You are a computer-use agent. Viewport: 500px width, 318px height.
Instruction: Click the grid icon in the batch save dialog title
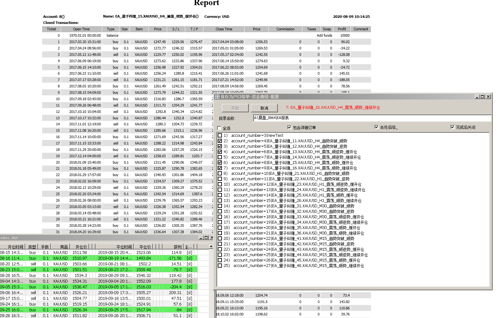point(217,97)
